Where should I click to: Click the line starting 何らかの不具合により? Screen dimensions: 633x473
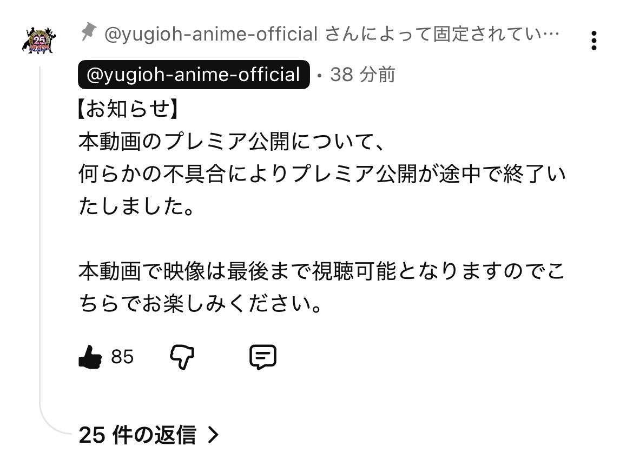322,174
